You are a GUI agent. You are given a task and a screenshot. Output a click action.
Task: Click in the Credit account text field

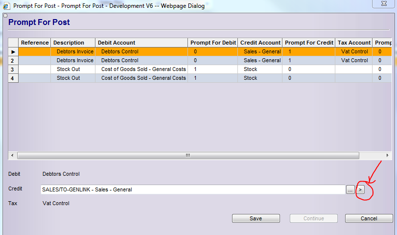click(193, 189)
